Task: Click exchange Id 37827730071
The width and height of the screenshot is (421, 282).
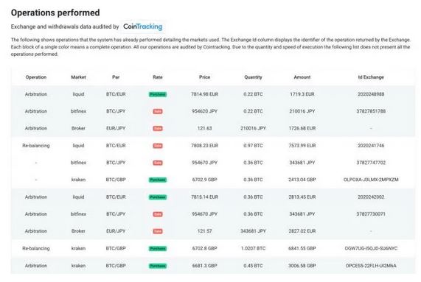Action: tap(371, 214)
